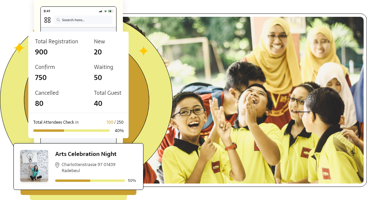View the Total Guest 40 stat
Viewport: 367px width, 200px height.
tap(107, 98)
